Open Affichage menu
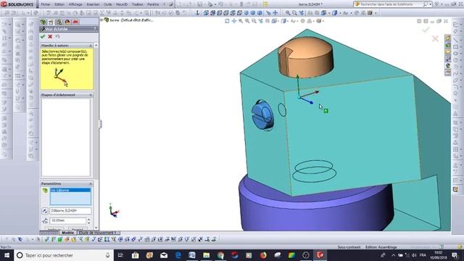The image size is (464, 261). (x=75, y=4)
